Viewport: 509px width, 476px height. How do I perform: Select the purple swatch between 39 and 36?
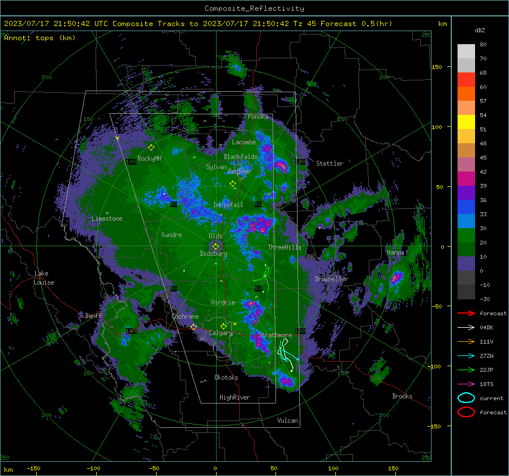click(466, 193)
